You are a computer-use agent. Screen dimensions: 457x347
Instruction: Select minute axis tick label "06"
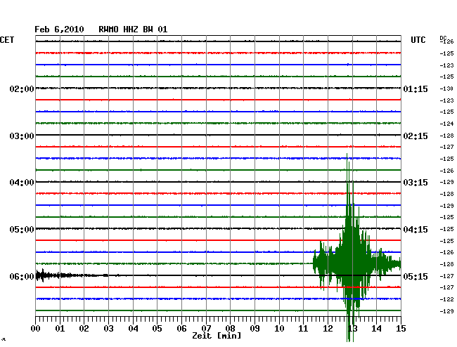[181, 329]
